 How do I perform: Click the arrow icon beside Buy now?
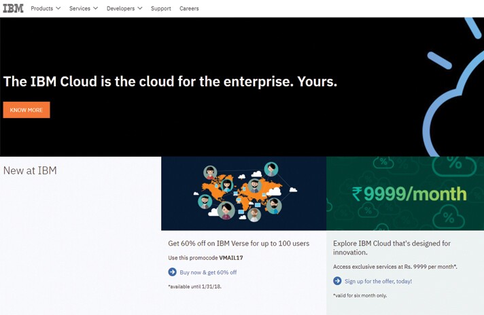[173, 272]
